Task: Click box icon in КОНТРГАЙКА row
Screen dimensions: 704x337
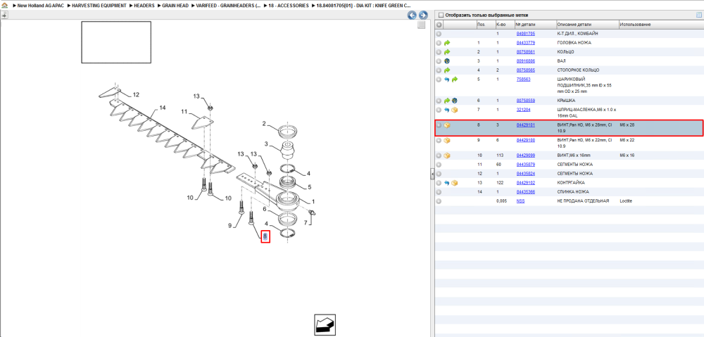Action: (x=454, y=183)
